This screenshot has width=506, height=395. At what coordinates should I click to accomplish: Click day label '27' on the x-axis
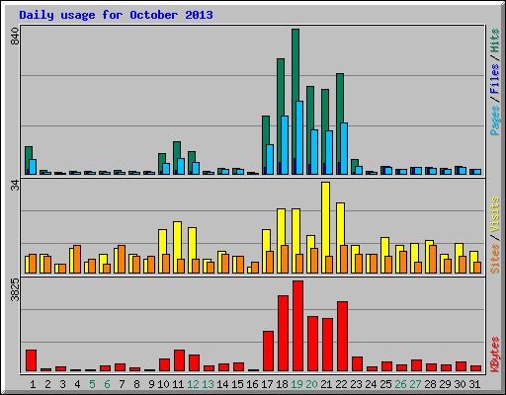pyautogui.click(x=415, y=384)
